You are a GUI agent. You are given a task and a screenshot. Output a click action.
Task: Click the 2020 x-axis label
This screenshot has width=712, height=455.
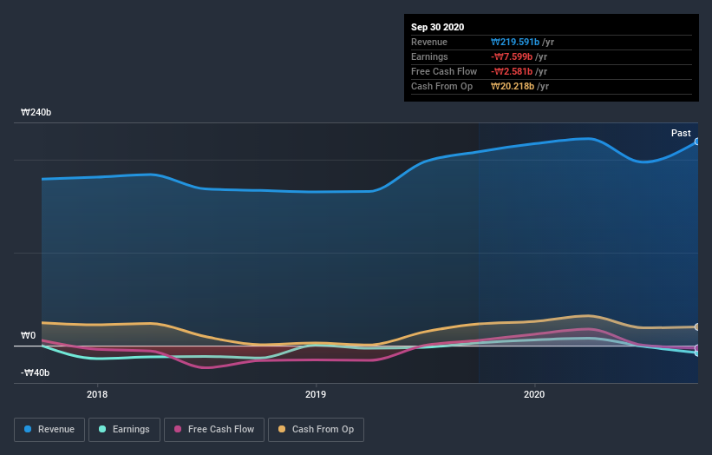click(534, 394)
